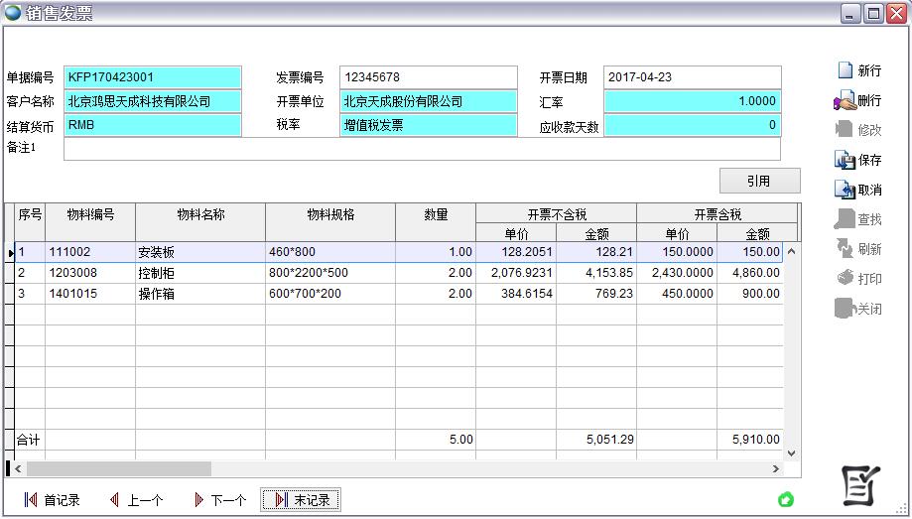
Task: Click the vertical scrollbar down arrow
Action: coord(791,454)
